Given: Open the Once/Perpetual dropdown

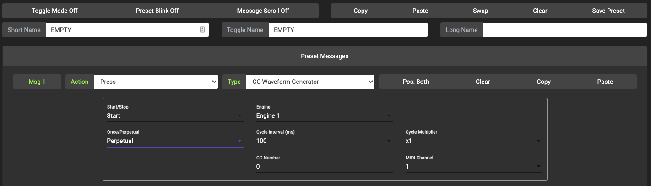Looking at the screenshot, I should coord(174,141).
